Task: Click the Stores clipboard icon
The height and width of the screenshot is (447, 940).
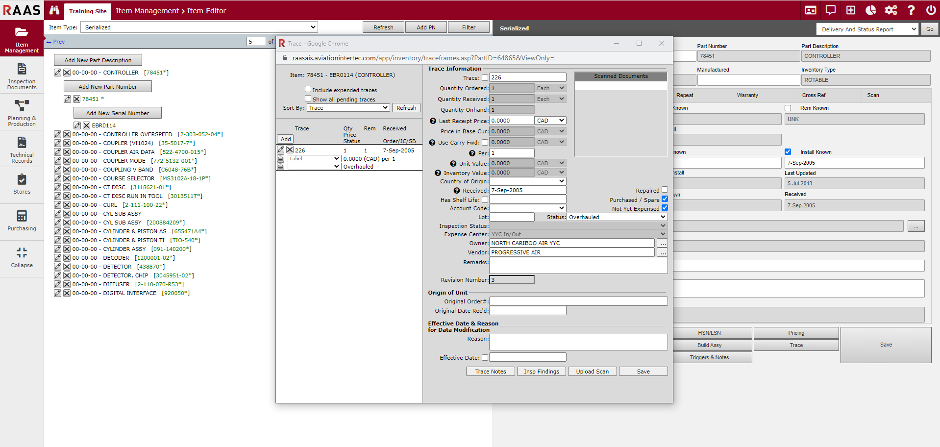Action: pyautogui.click(x=22, y=180)
